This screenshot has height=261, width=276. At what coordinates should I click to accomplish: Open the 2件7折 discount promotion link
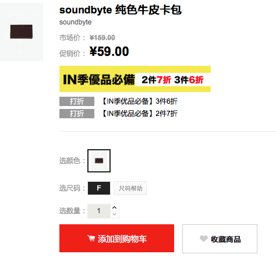[x=140, y=114]
